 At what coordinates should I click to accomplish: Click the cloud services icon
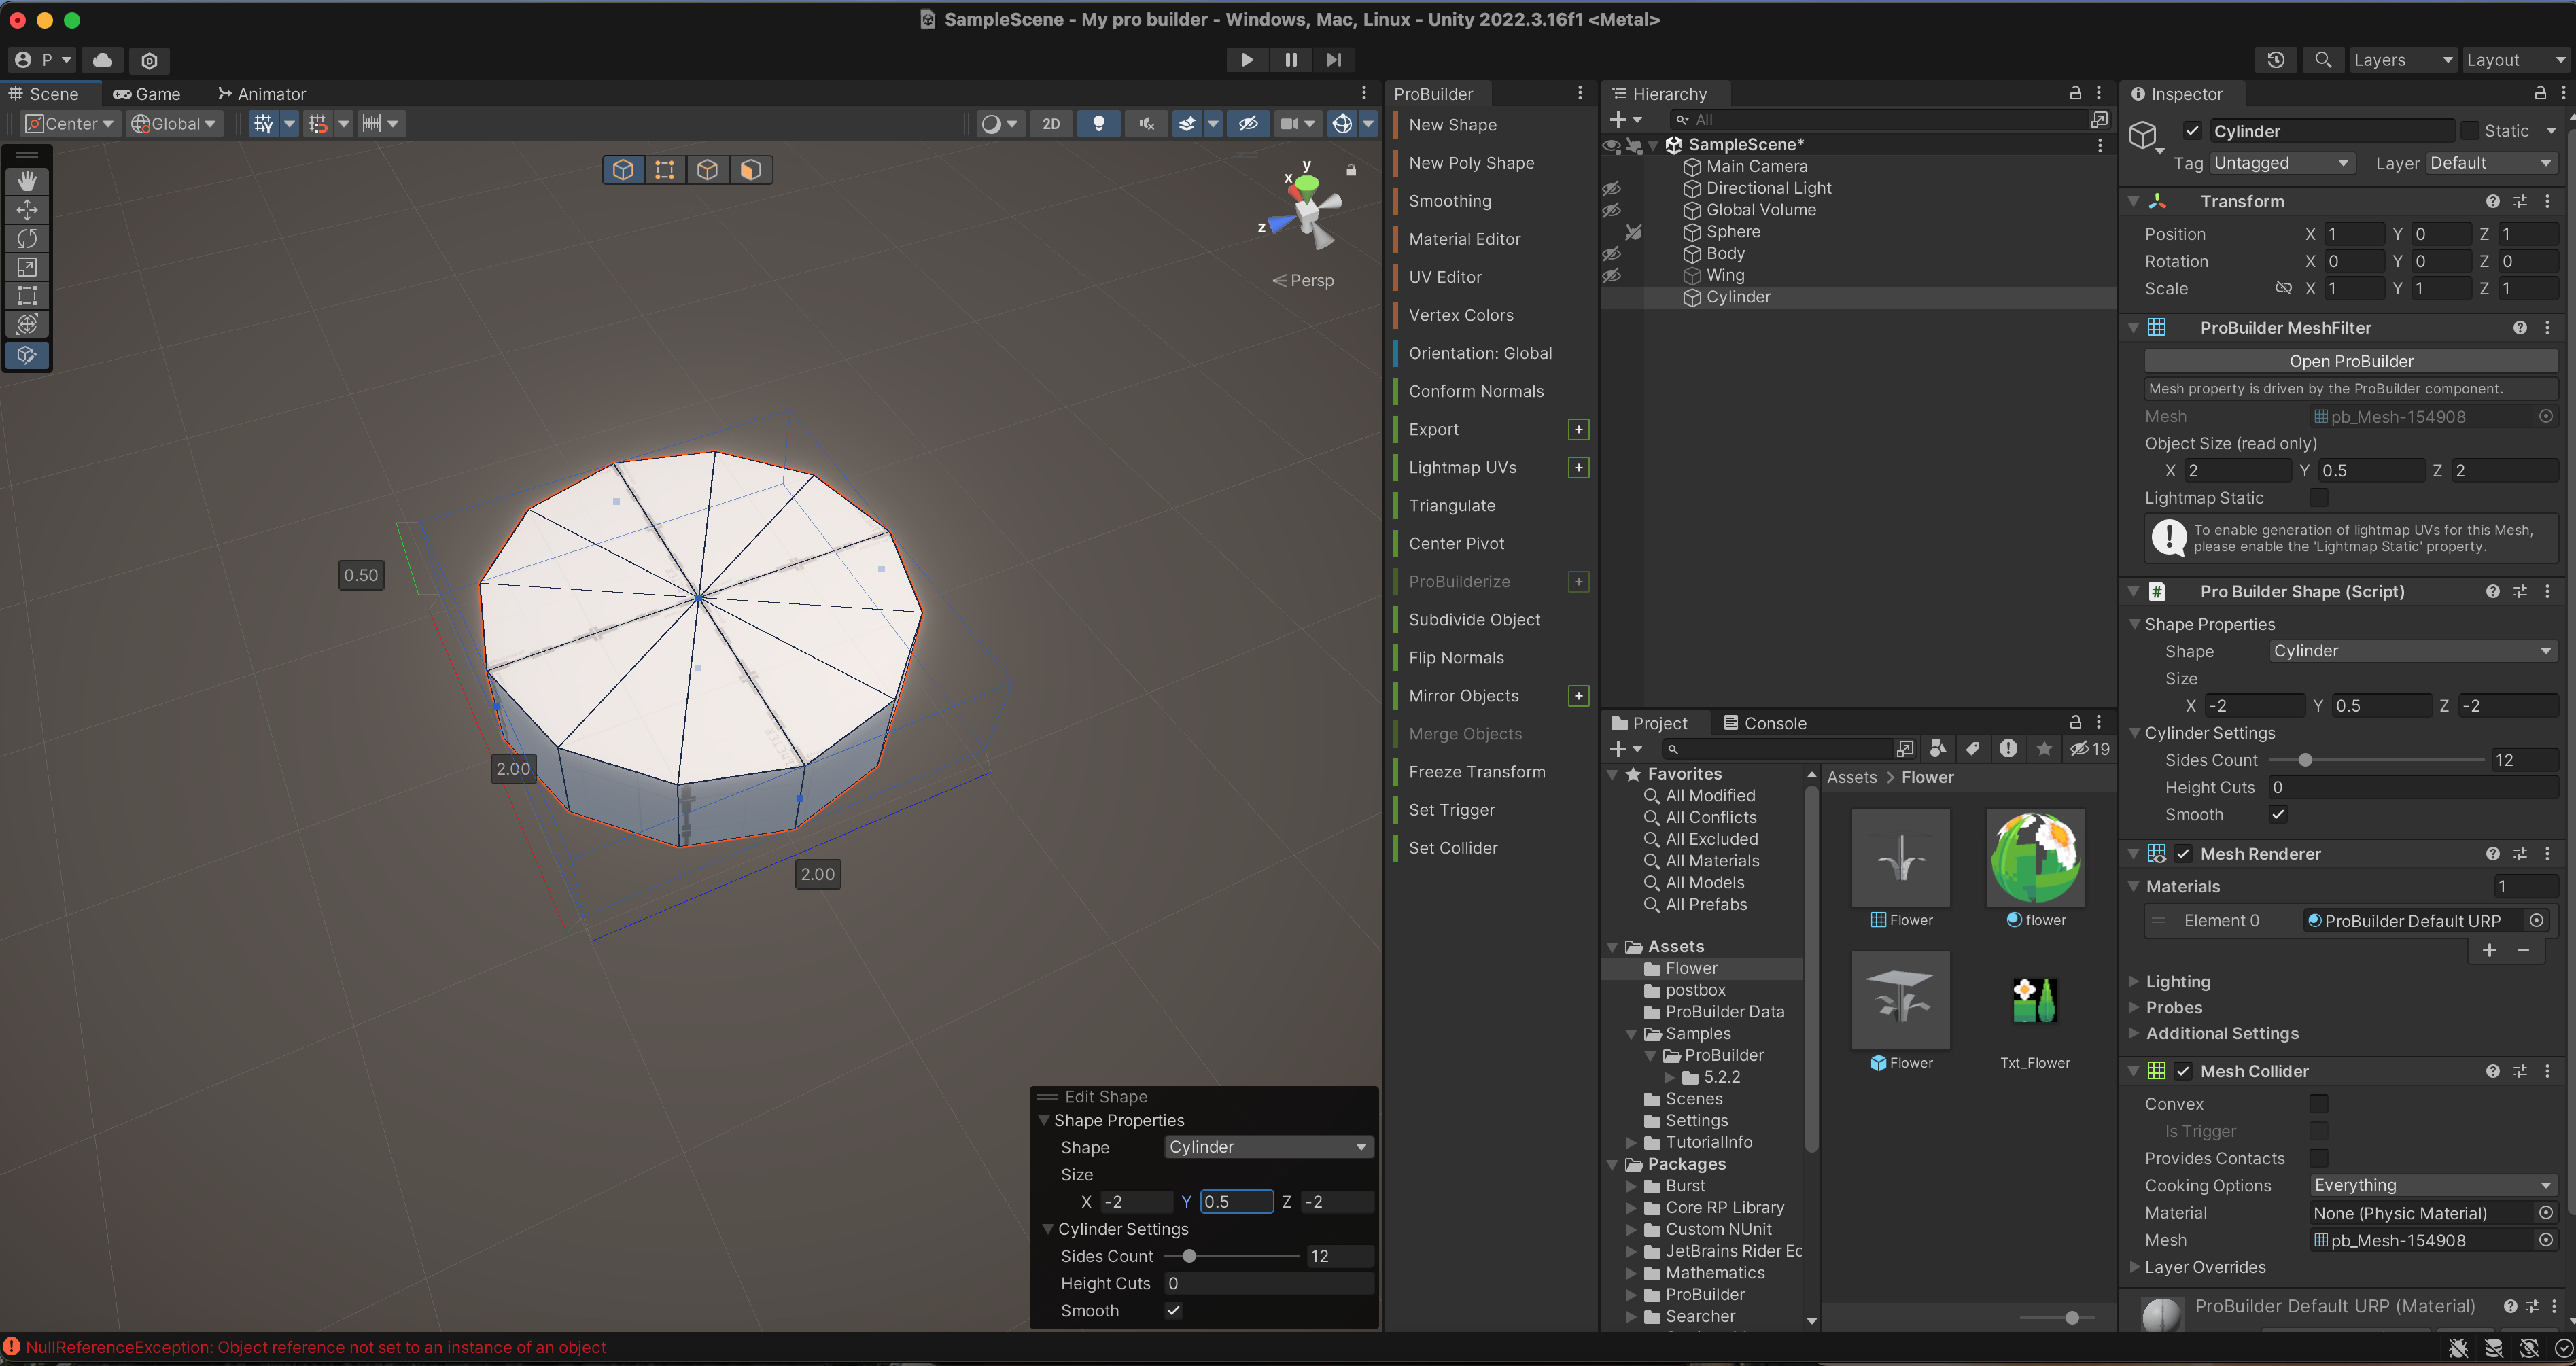[102, 60]
